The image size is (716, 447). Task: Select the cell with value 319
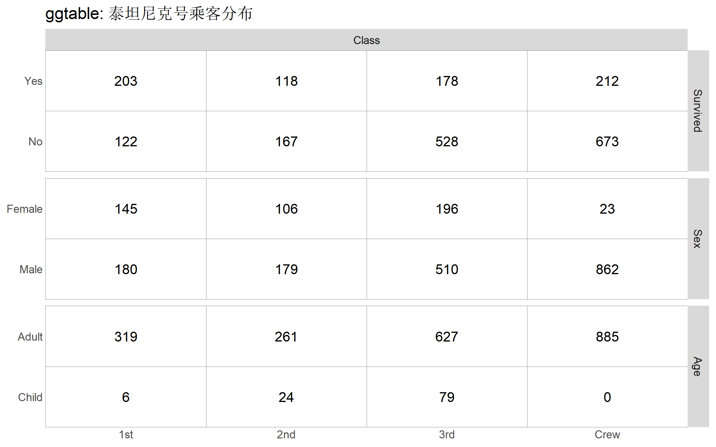(126, 337)
